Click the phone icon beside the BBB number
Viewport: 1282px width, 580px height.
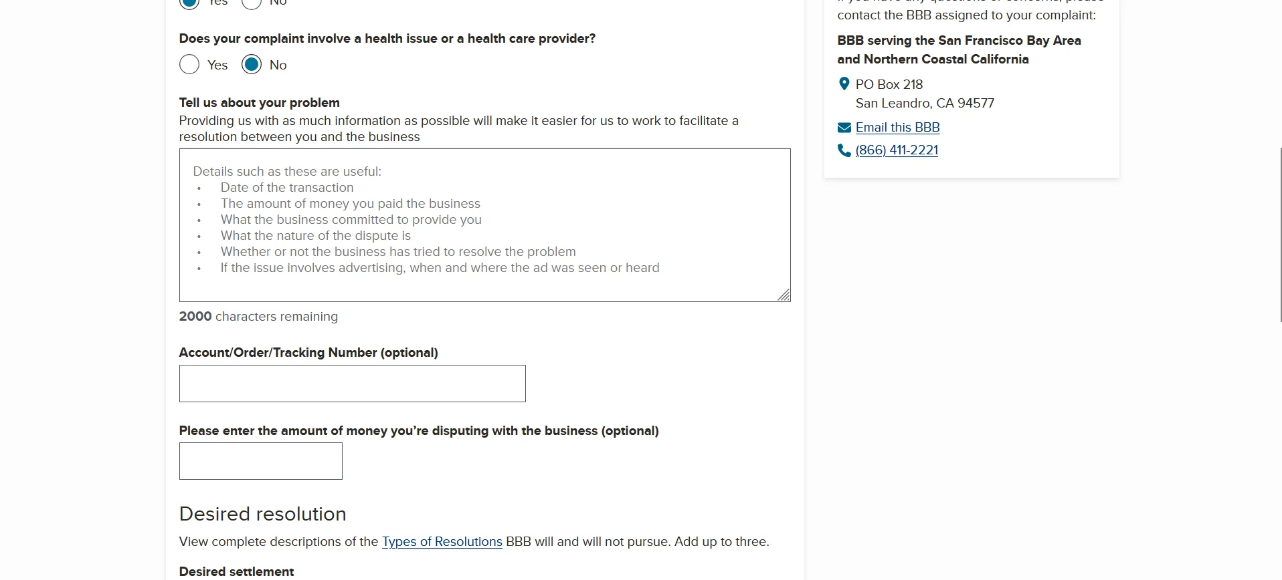[844, 150]
